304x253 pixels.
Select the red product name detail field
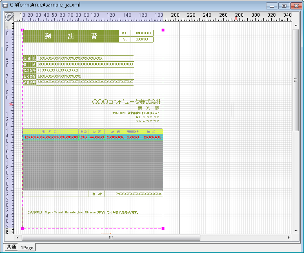coord(51,137)
